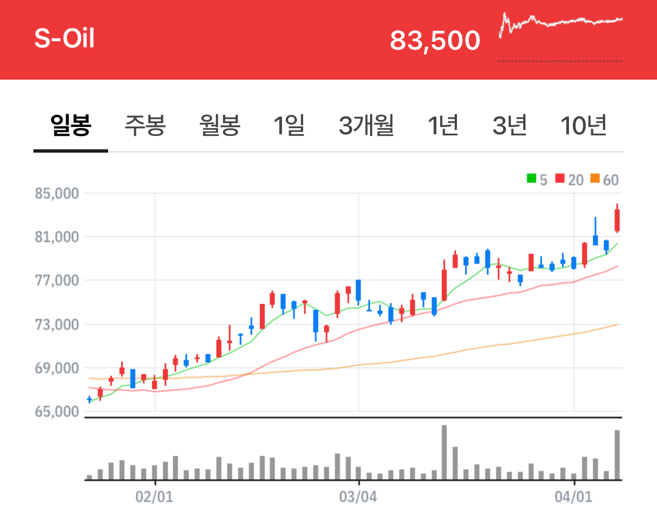657x522 pixels.
Task: Click the 65,000 price axis label
Action: (x=57, y=412)
